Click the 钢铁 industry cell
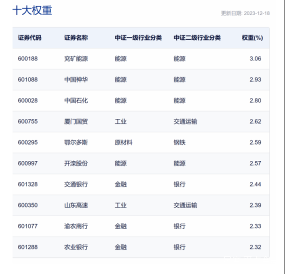285x274 pixels. [180, 142]
